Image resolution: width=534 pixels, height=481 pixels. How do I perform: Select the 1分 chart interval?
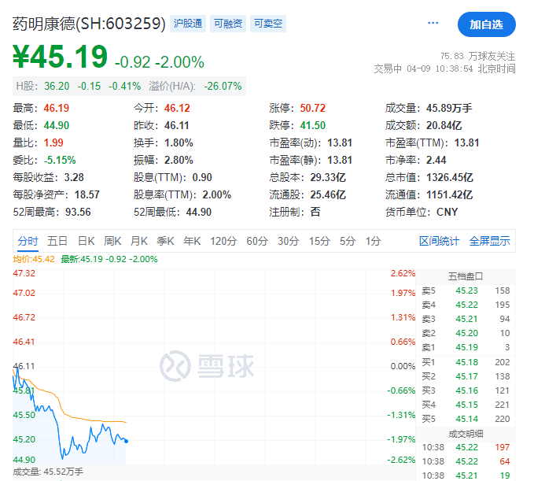373,242
